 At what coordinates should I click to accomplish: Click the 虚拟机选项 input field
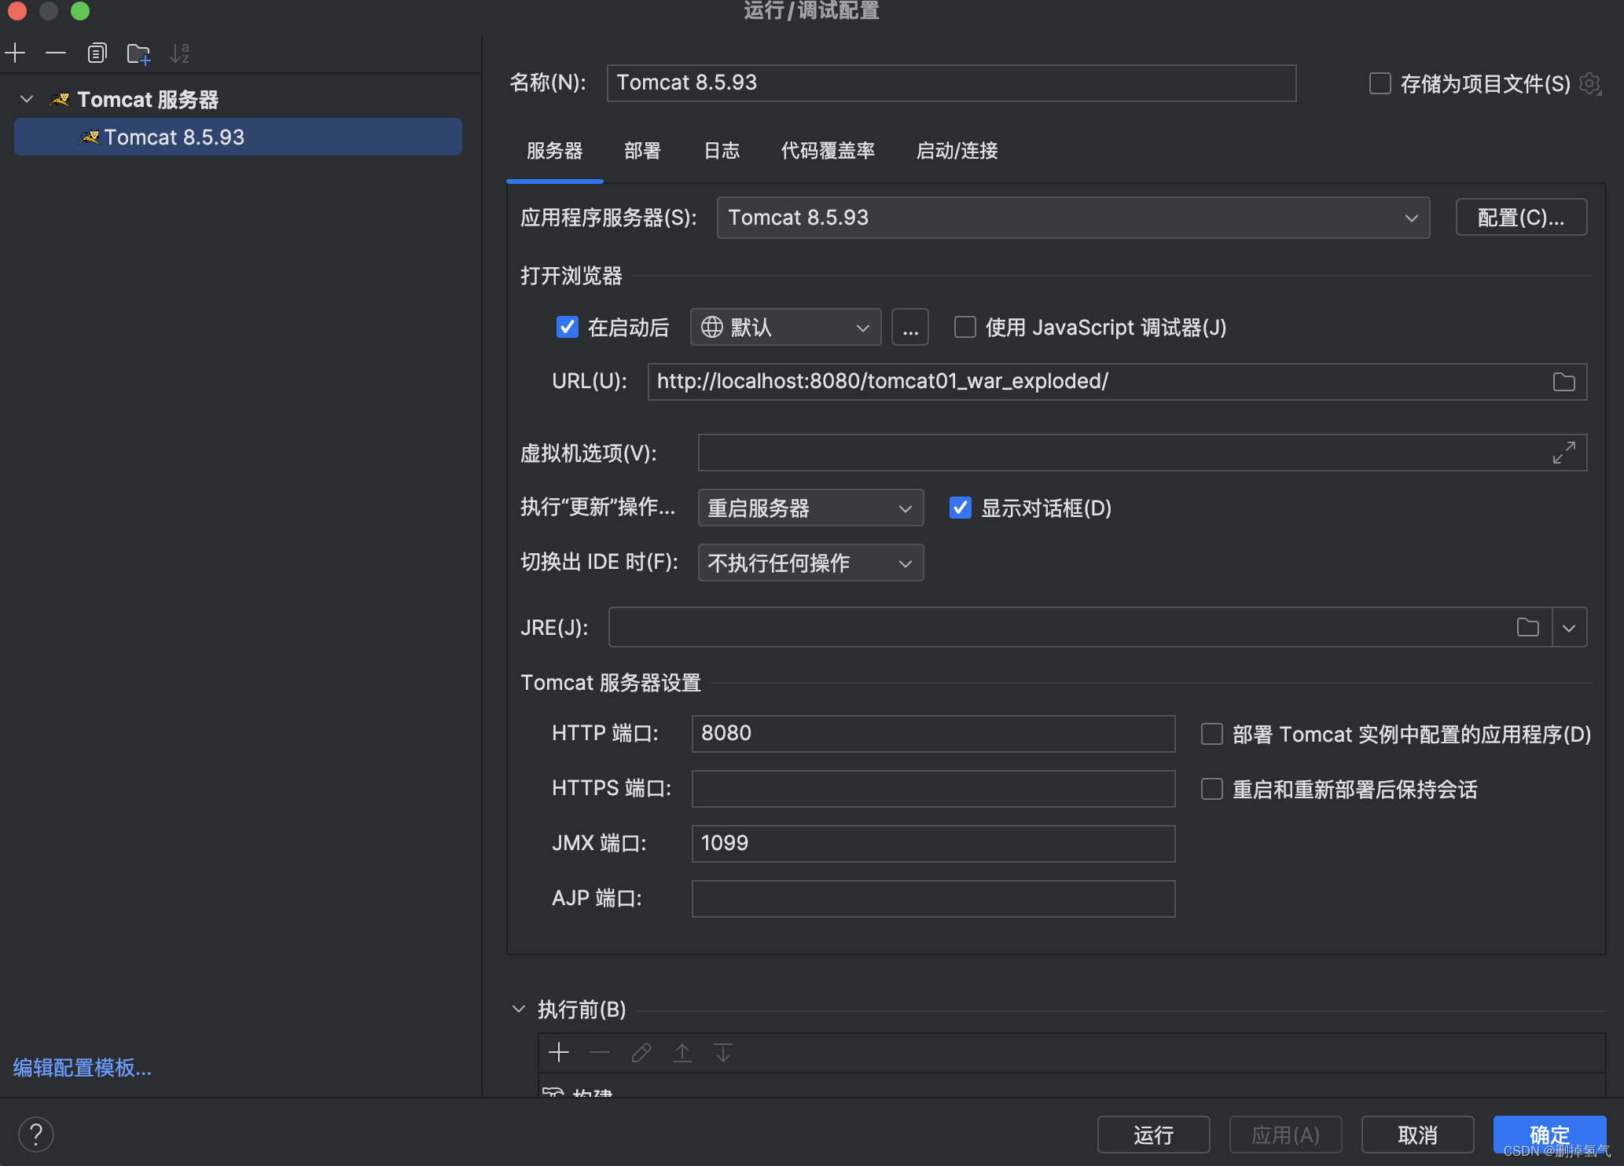1142,453
